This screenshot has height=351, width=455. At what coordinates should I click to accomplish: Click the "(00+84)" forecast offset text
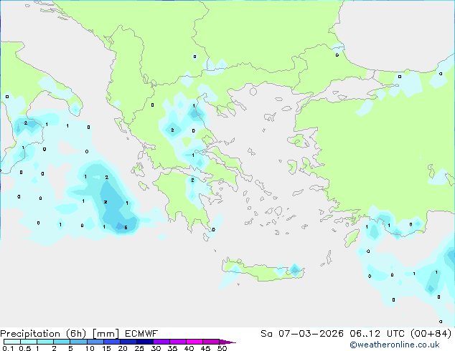click(431, 334)
